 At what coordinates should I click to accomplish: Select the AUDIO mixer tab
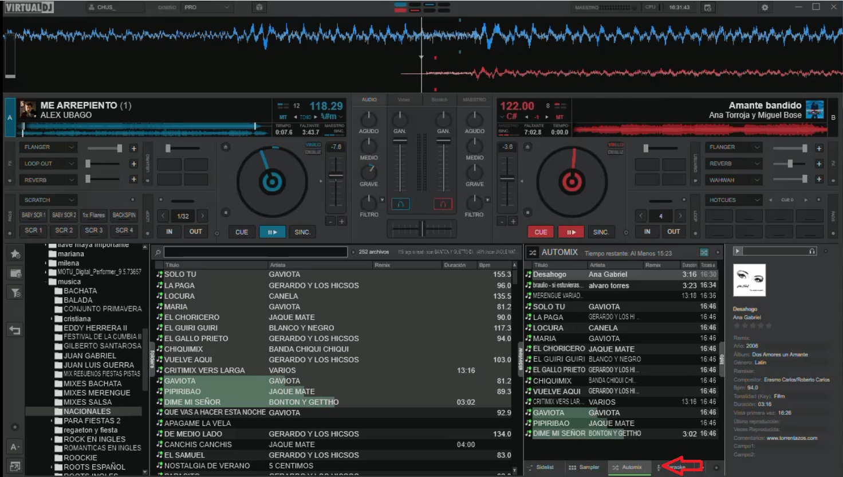pos(369,100)
